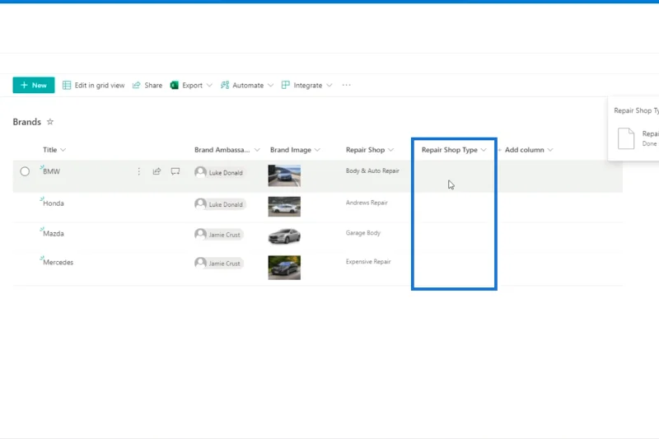Click the share icon on BMW row
The height and width of the screenshot is (439, 659).
pyautogui.click(x=157, y=171)
